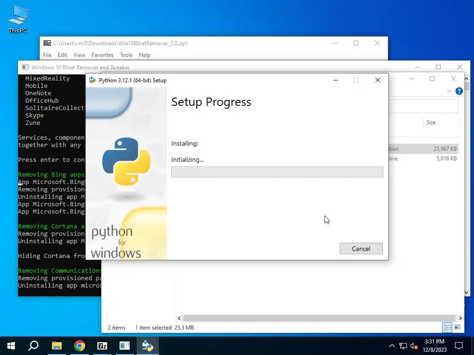Open the Explorer help question-mark icon
The width and height of the screenshot is (474, 355).
[459, 91]
